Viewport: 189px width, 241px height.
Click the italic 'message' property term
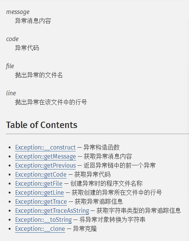pyautogui.click(x=18, y=12)
